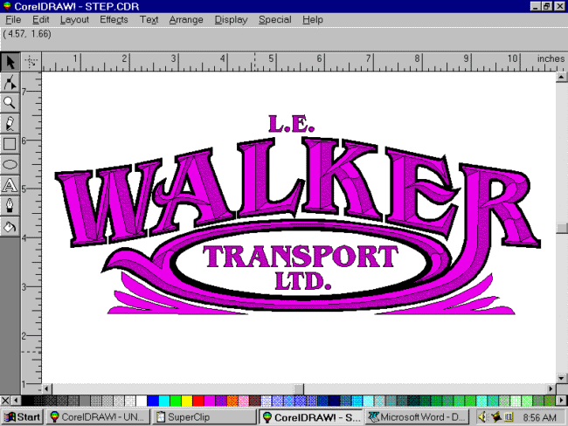Select the Ellipse tool
The width and height of the screenshot is (568, 426).
pyautogui.click(x=10, y=165)
